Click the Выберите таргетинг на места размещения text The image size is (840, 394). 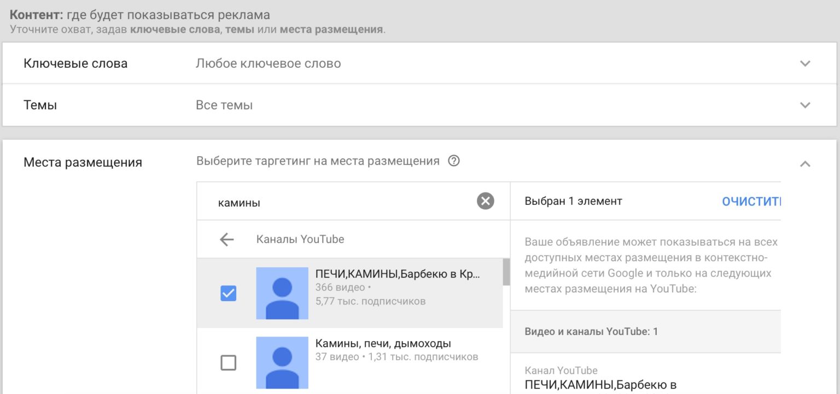[318, 161]
